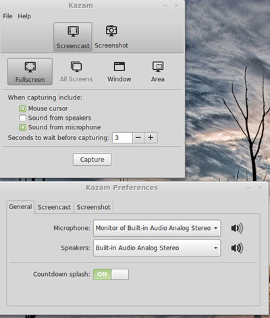
Task: Increase seconds to wait with plus button
Action: (x=151, y=137)
